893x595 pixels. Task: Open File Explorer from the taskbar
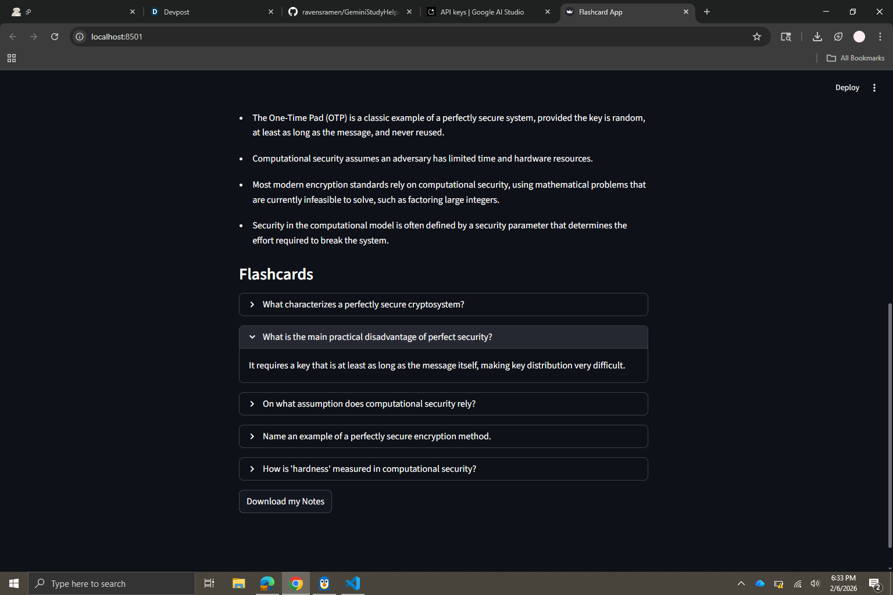pyautogui.click(x=239, y=583)
